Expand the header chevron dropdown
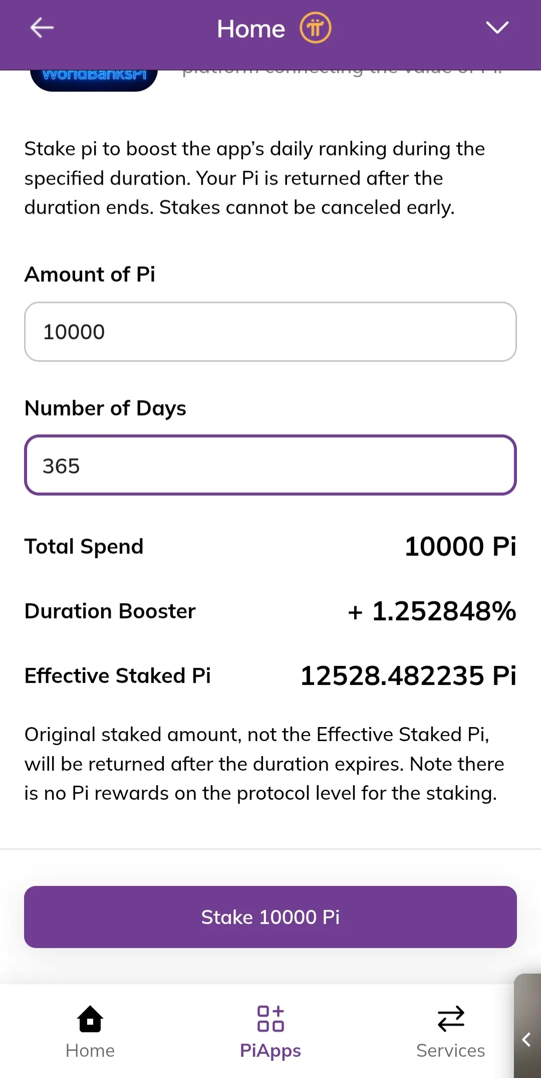Viewport: 541px width, 1078px height. coord(497,28)
